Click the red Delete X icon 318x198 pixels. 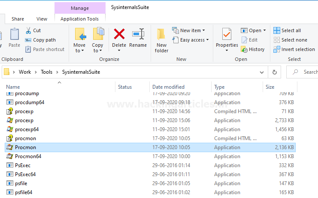tap(119, 34)
